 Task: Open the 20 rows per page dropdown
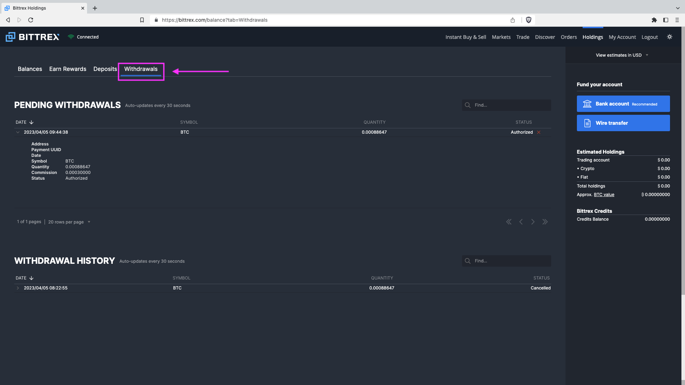point(69,222)
